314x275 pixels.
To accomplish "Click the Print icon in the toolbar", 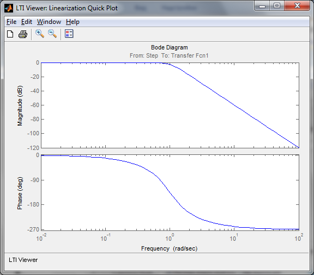I will (23, 34).
